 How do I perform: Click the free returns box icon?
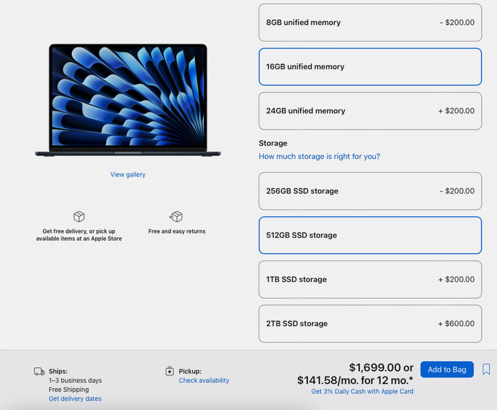[176, 217]
